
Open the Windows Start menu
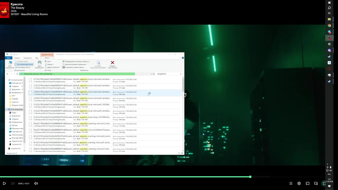[x=329, y=3]
